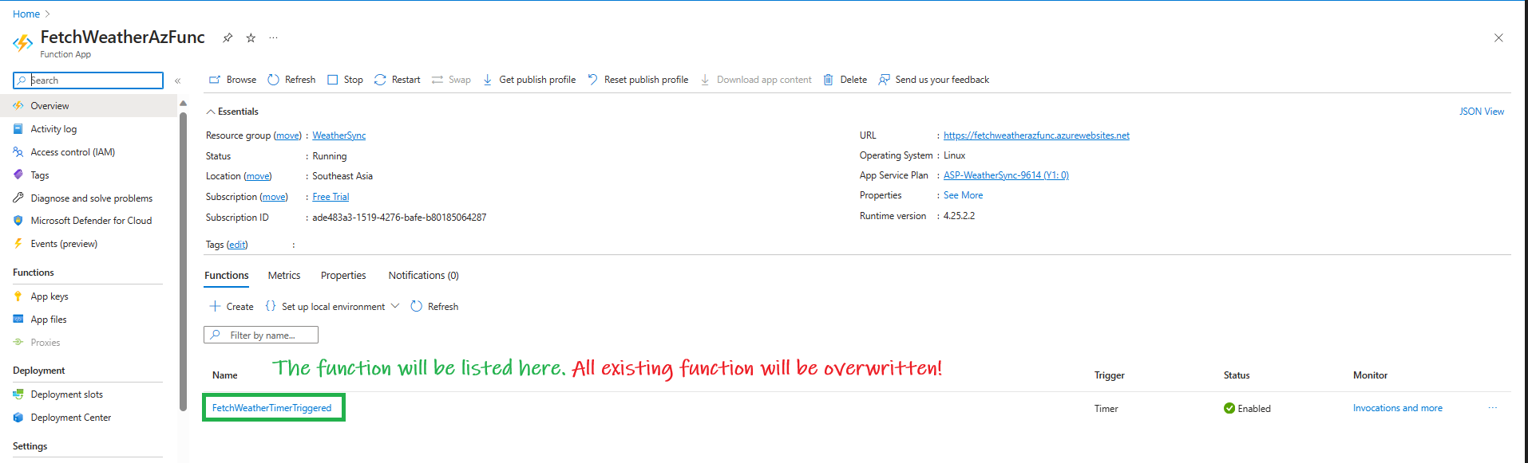This screenshot has width=1528, height=463.
Task: Mark function app as favorite star
Action: pyautogui.click(x=251, y=37)
